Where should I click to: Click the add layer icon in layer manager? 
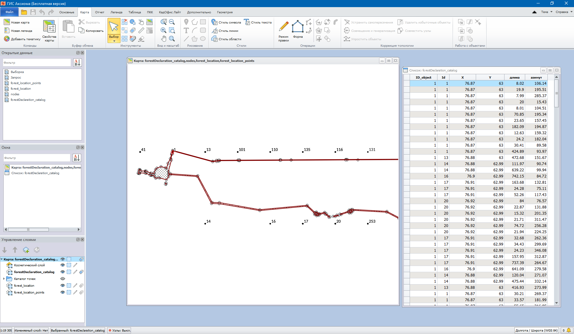tap(26, 250)
